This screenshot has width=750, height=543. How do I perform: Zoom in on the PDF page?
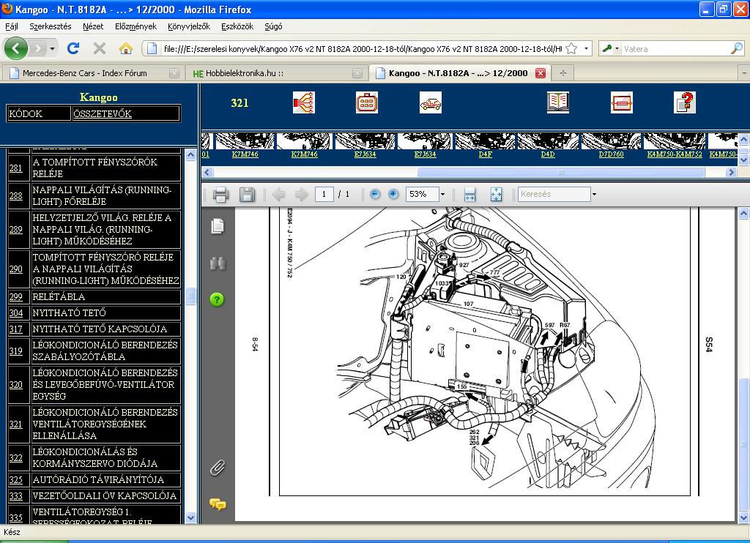393,195
